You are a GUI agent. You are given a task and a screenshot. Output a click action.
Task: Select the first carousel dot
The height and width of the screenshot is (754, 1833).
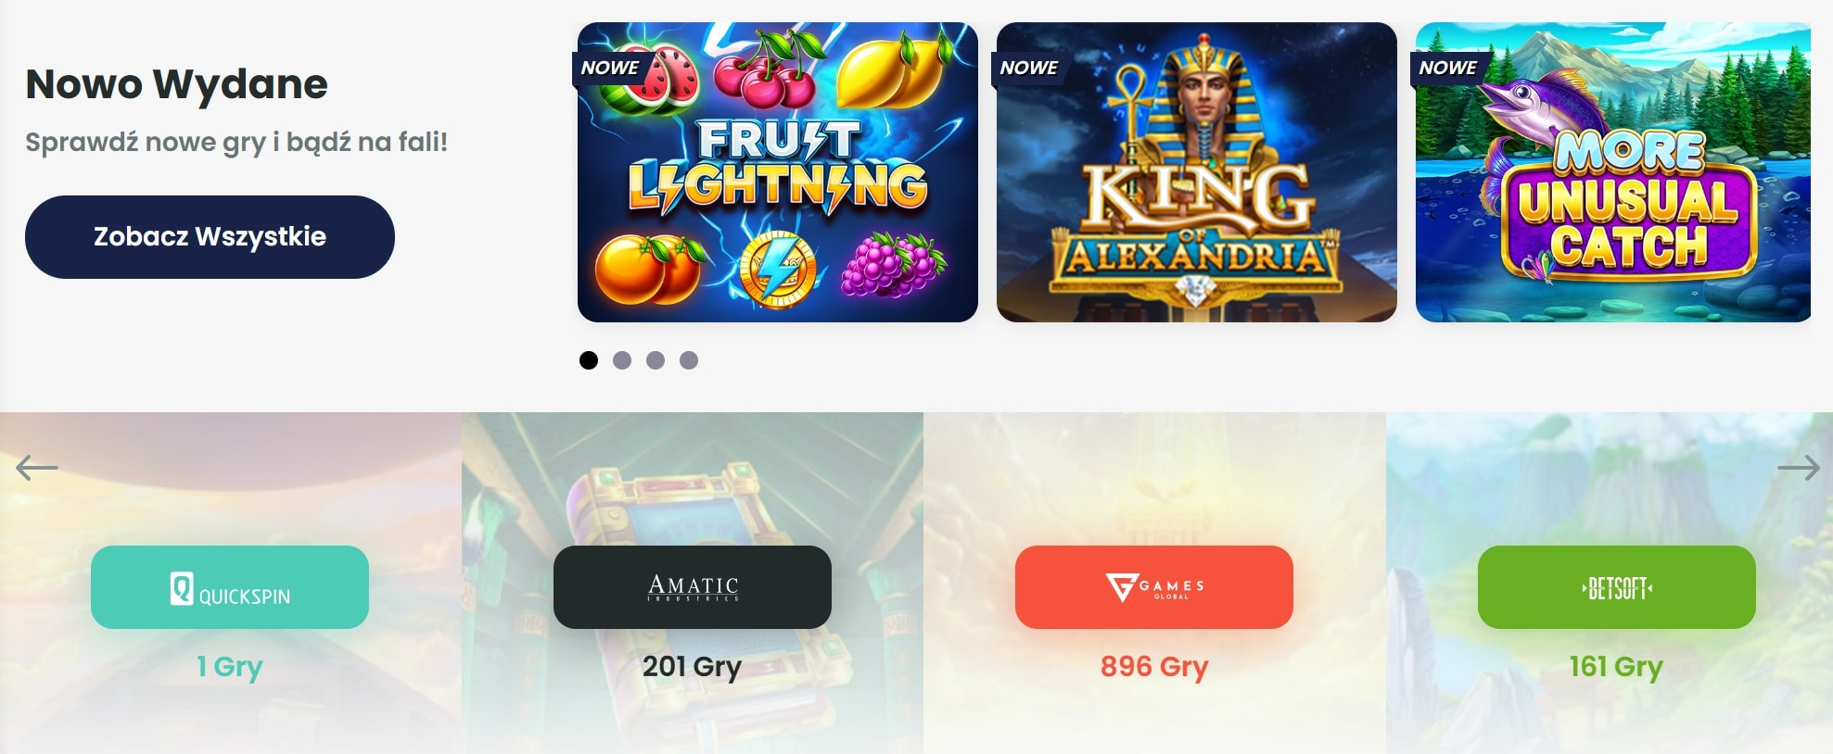pyautogui.click(x=589, y=360)
